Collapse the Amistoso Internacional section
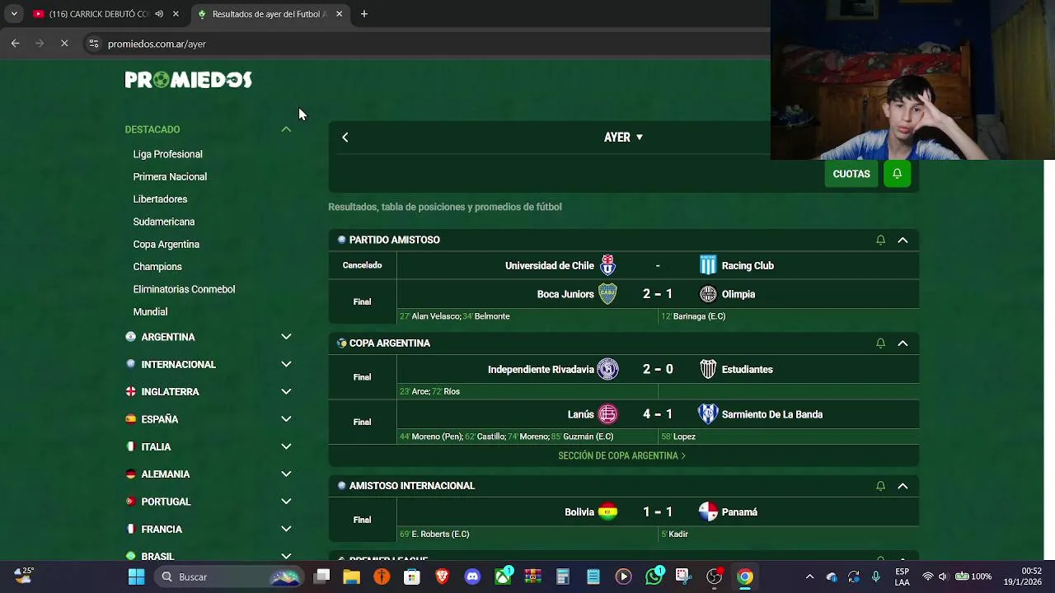The image size is (1055, 593). [903, 486]
